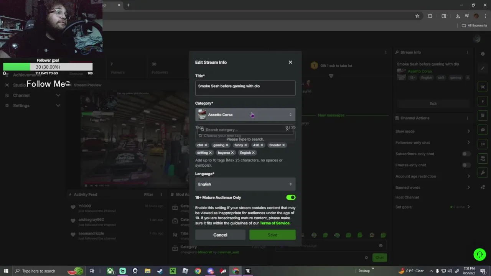Open Chrome extensions puzzle icon
Viewport: 491px width, 276px height.
click(x=430, y=16)
